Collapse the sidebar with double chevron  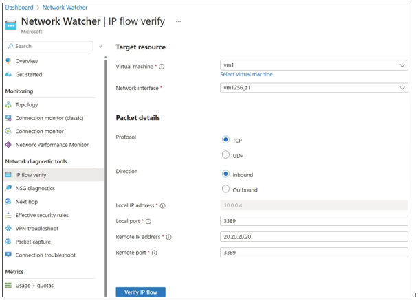coord(101,46)
